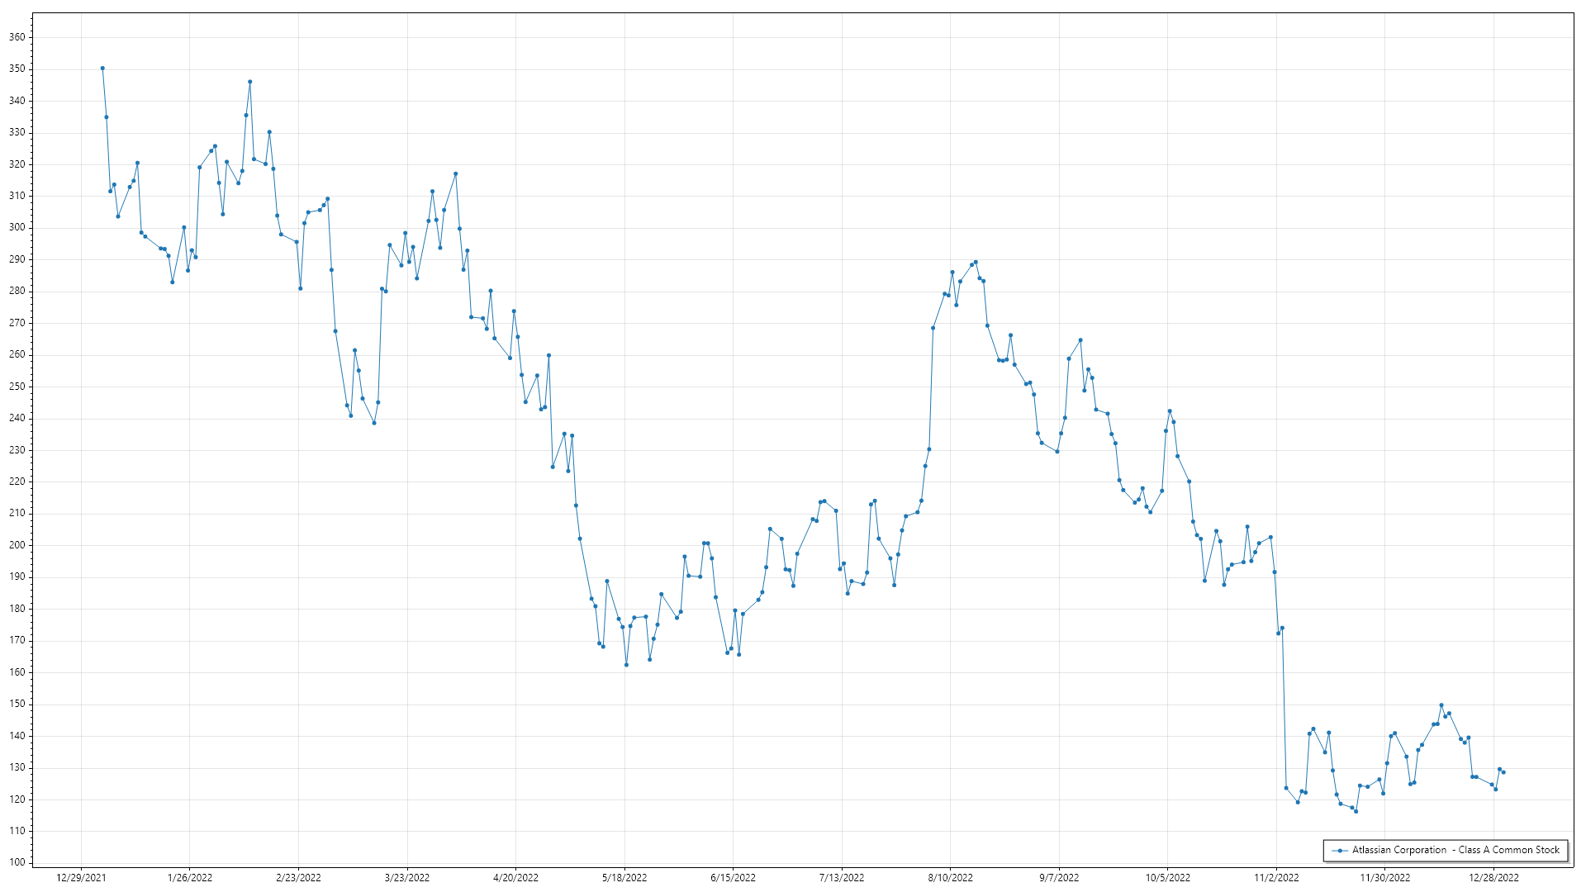The height and width of the screenshot is (892, 1586).
Task: Select the 10/5/2022 x-axis date label
Action: (x=1168, y=878)
